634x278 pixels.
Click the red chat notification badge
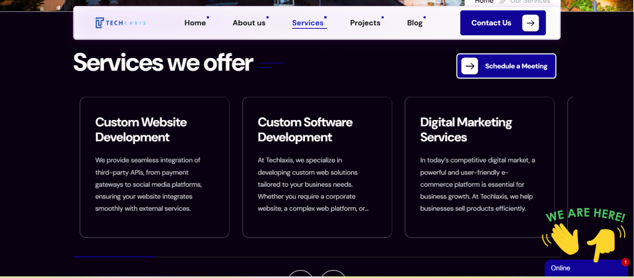point(625,262)
